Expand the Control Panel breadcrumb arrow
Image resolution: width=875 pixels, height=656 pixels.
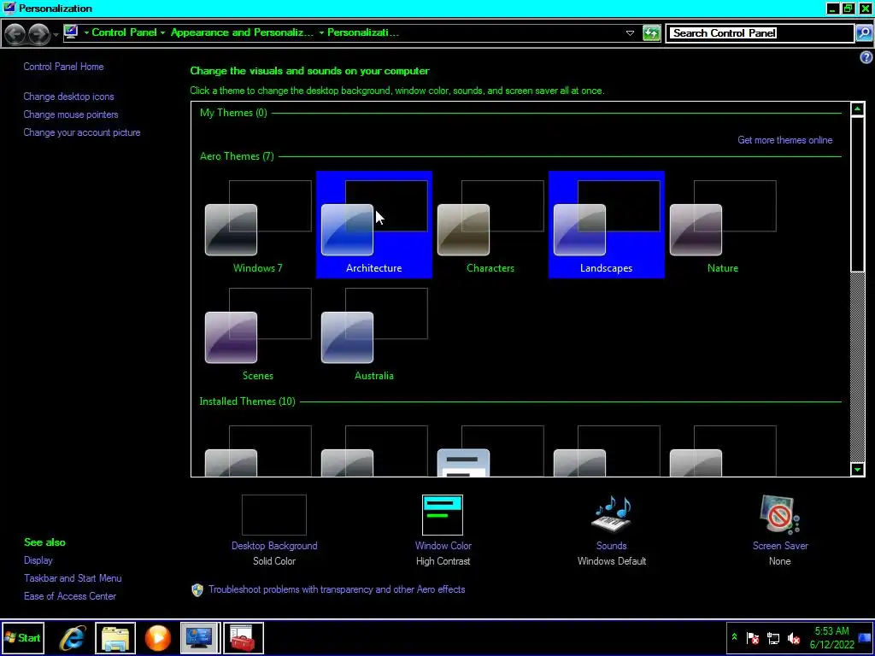coord(163,33)
